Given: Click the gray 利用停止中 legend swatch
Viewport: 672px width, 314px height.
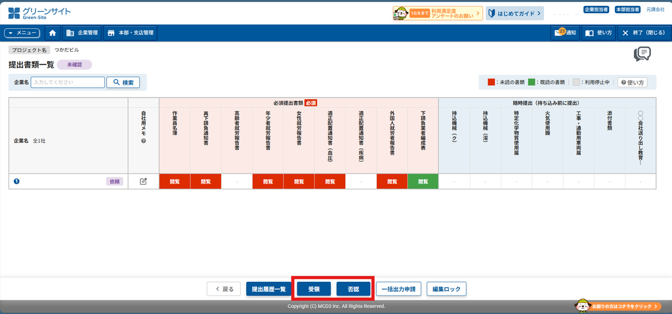Looking at the screenshot, I should coord(576,82).
